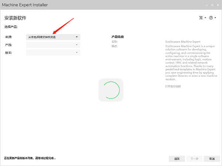222x166 pixels.
Task: Click the 选择产品 label
Action: 11,27
